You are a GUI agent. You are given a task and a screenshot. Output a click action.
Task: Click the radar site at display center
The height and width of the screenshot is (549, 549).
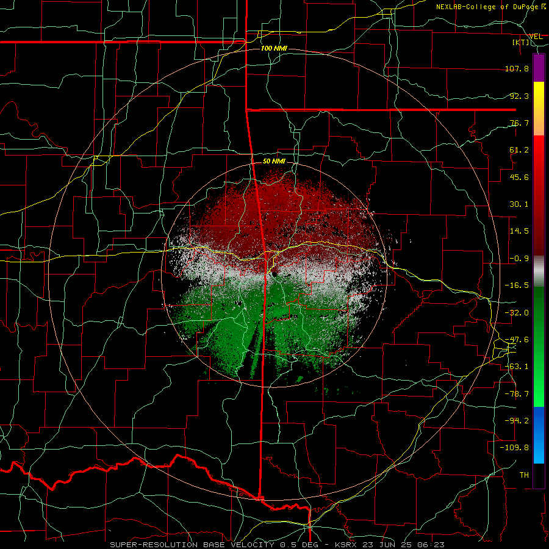pos(274,274)
